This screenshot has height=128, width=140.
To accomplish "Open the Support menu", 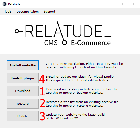I will coord(49,12).
